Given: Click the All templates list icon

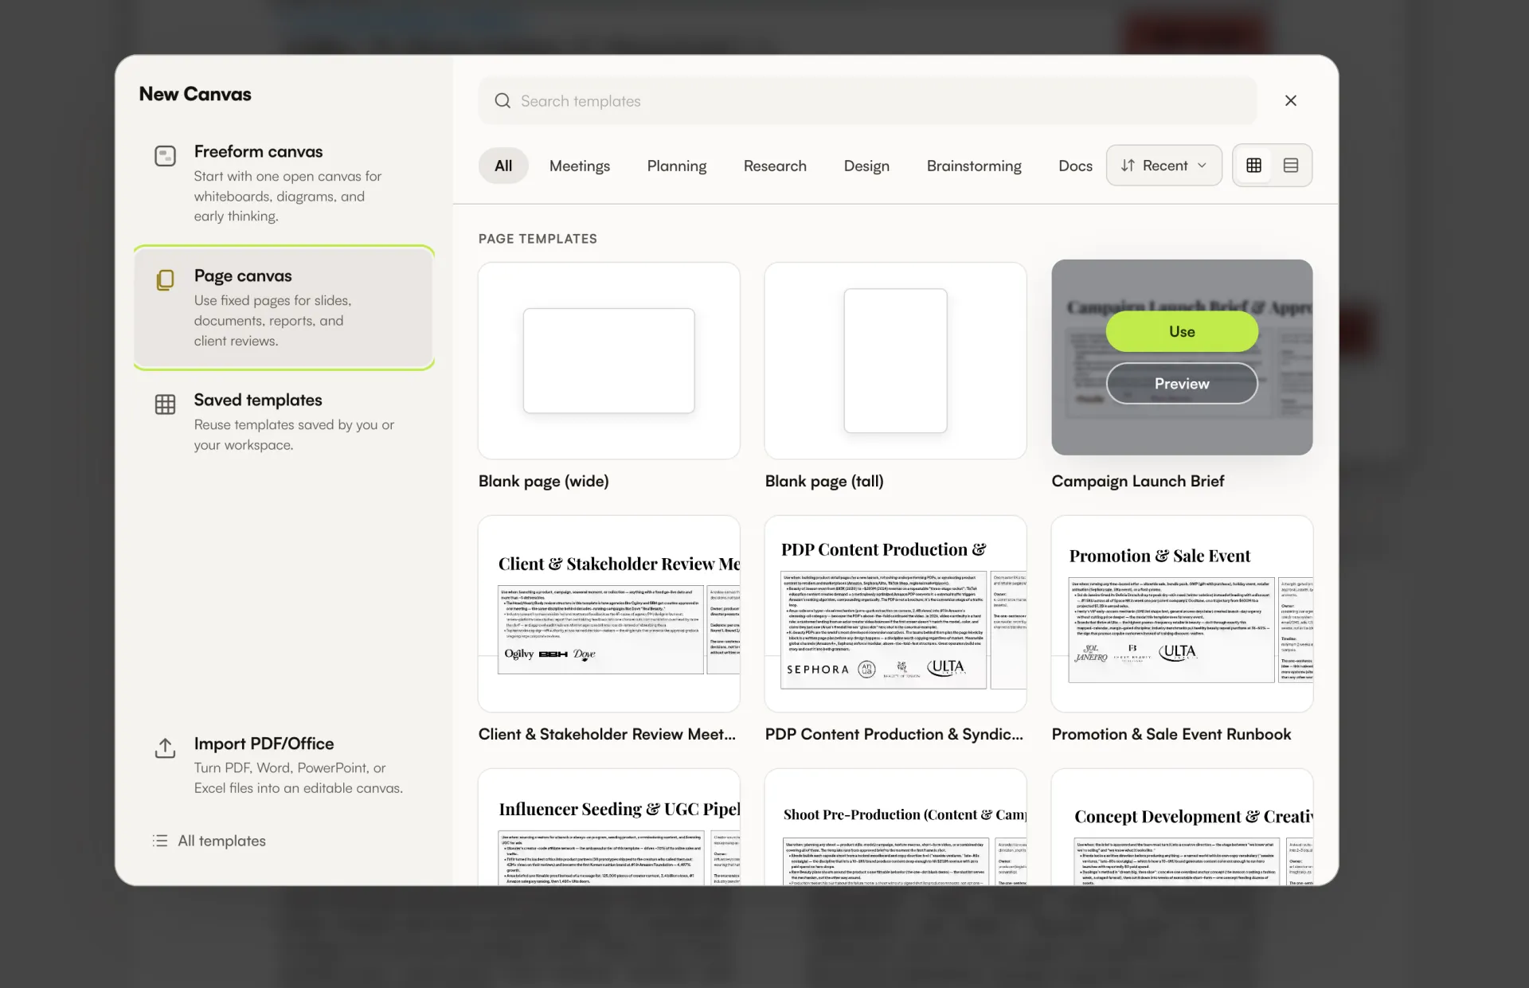Looking at the screenshot, I should (x=160, y=841).
